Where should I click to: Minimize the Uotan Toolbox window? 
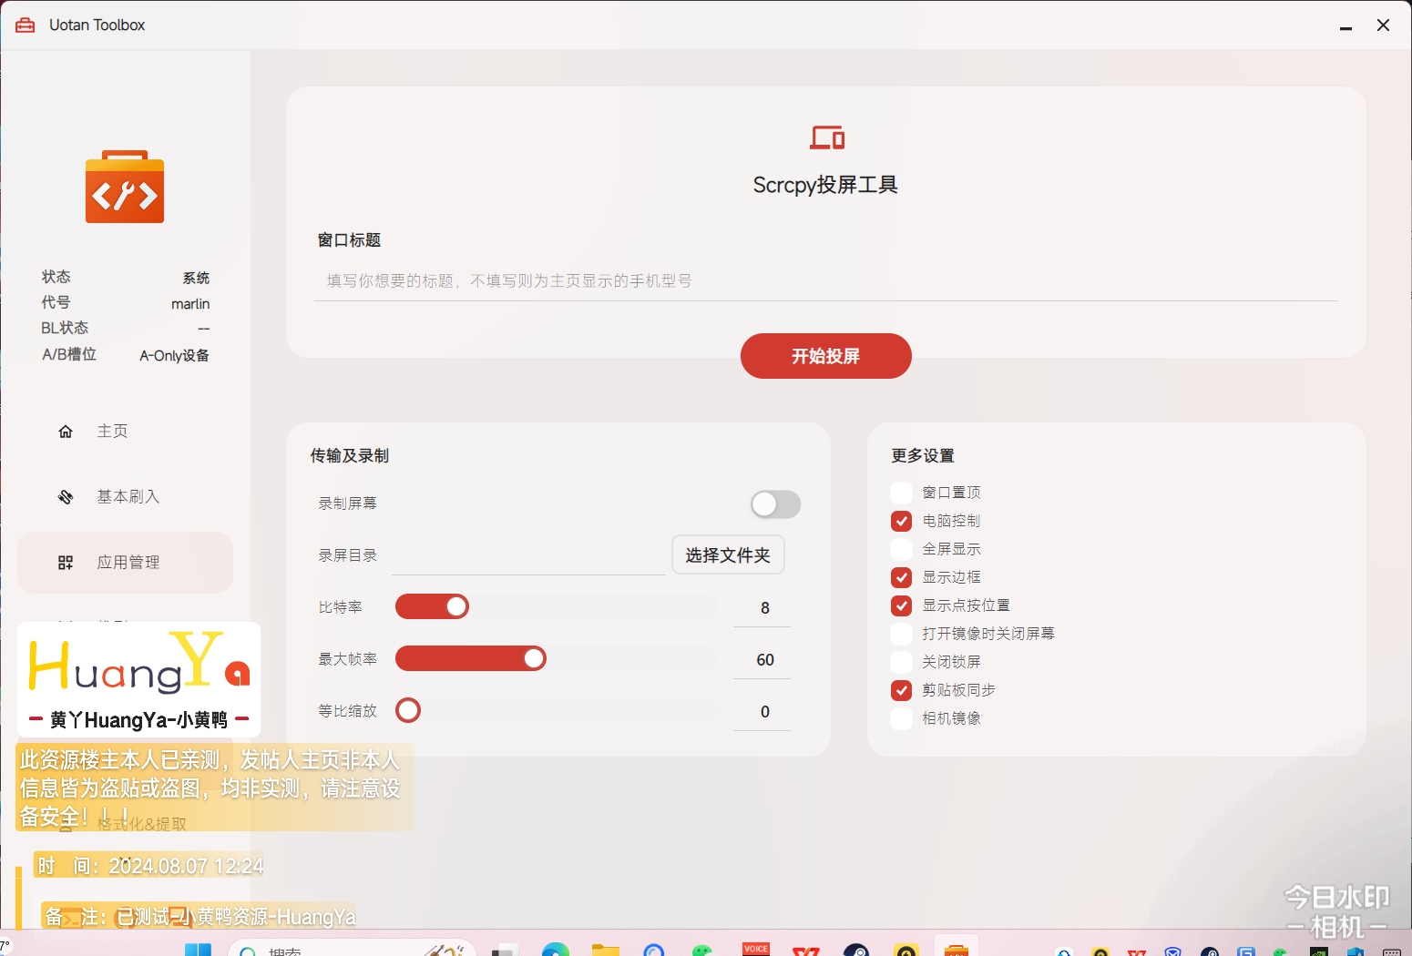[x=1345, y=25]
